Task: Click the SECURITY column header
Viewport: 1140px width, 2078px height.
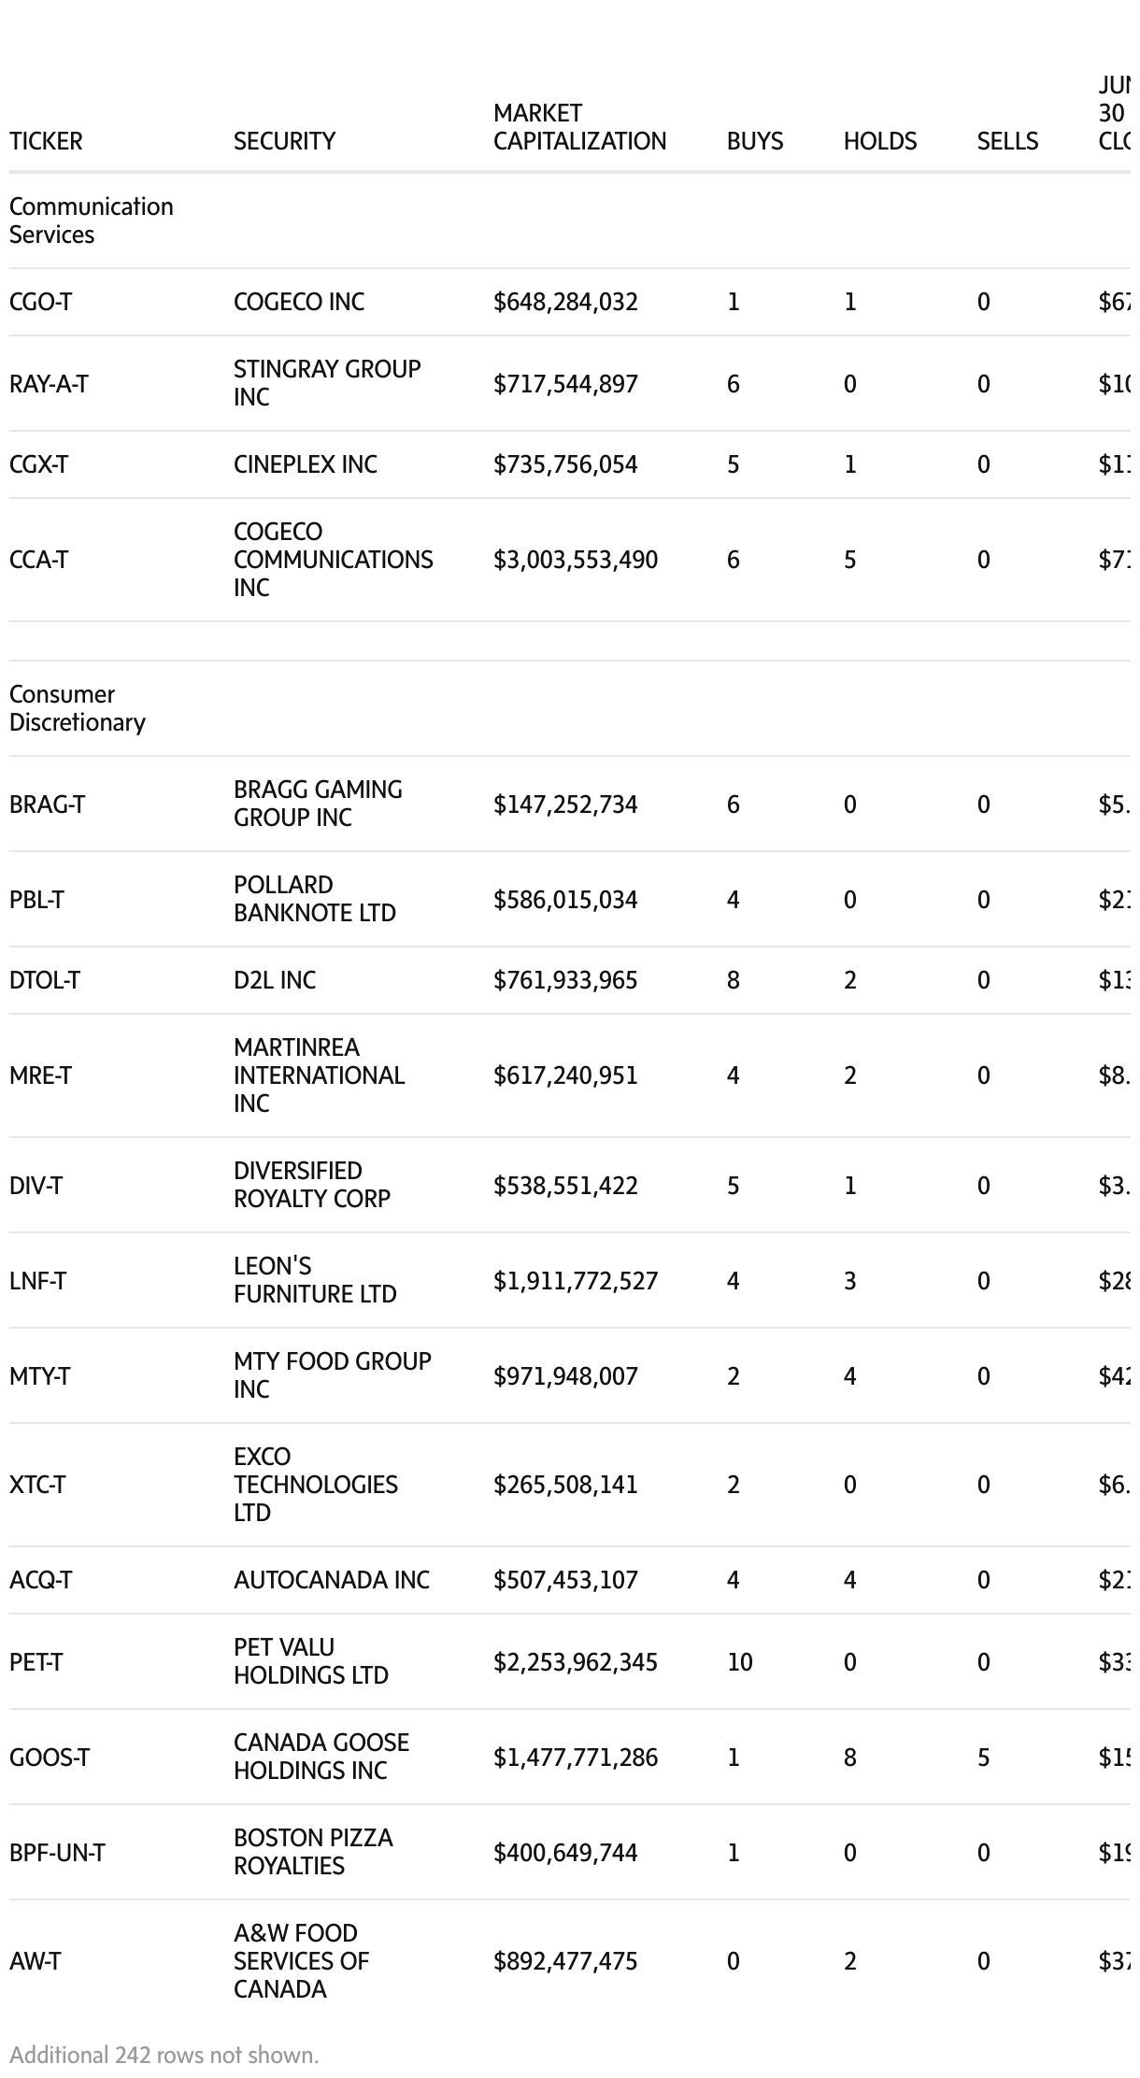Action: click(284, 141)
